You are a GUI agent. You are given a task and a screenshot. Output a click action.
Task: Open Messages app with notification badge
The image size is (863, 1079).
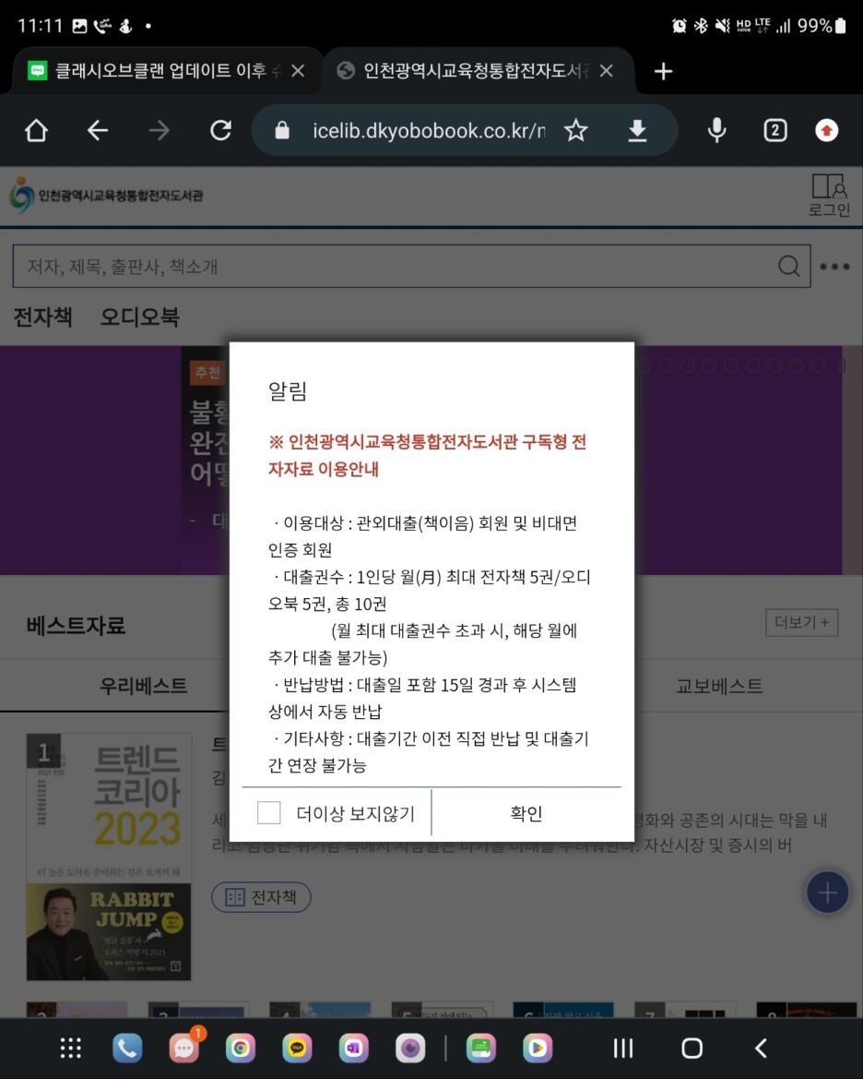[184, 1048]
